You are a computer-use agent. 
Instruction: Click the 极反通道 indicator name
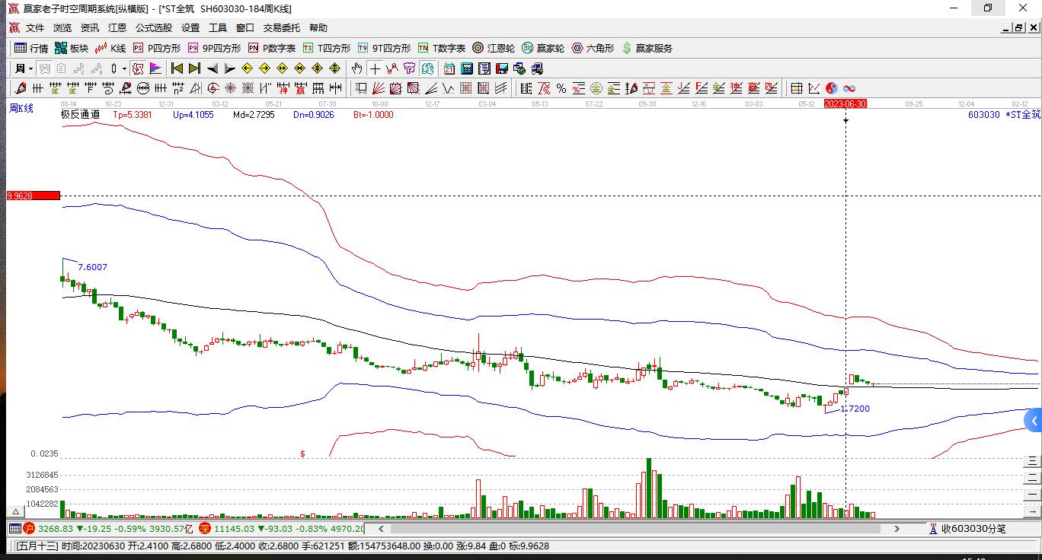[80, 115]
